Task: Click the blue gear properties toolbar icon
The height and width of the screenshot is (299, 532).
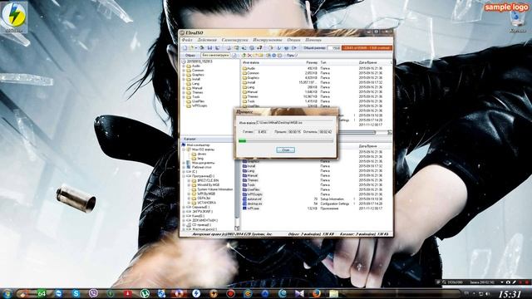Action: click(273, 56)
